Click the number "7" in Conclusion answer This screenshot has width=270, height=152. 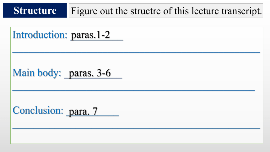coord(95,111)
